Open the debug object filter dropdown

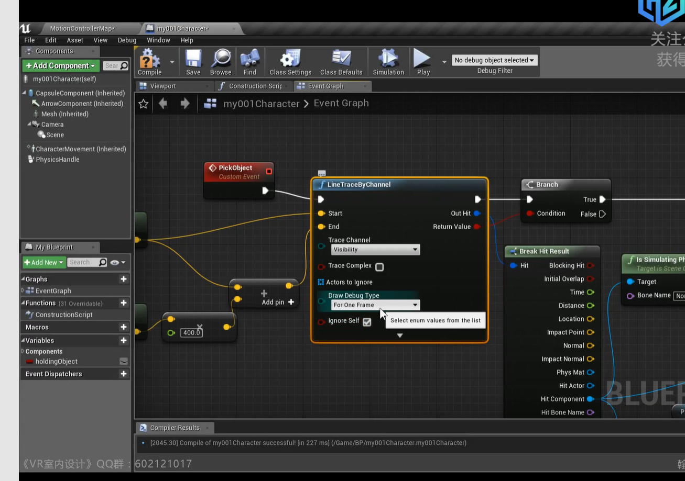click(494, 60)
